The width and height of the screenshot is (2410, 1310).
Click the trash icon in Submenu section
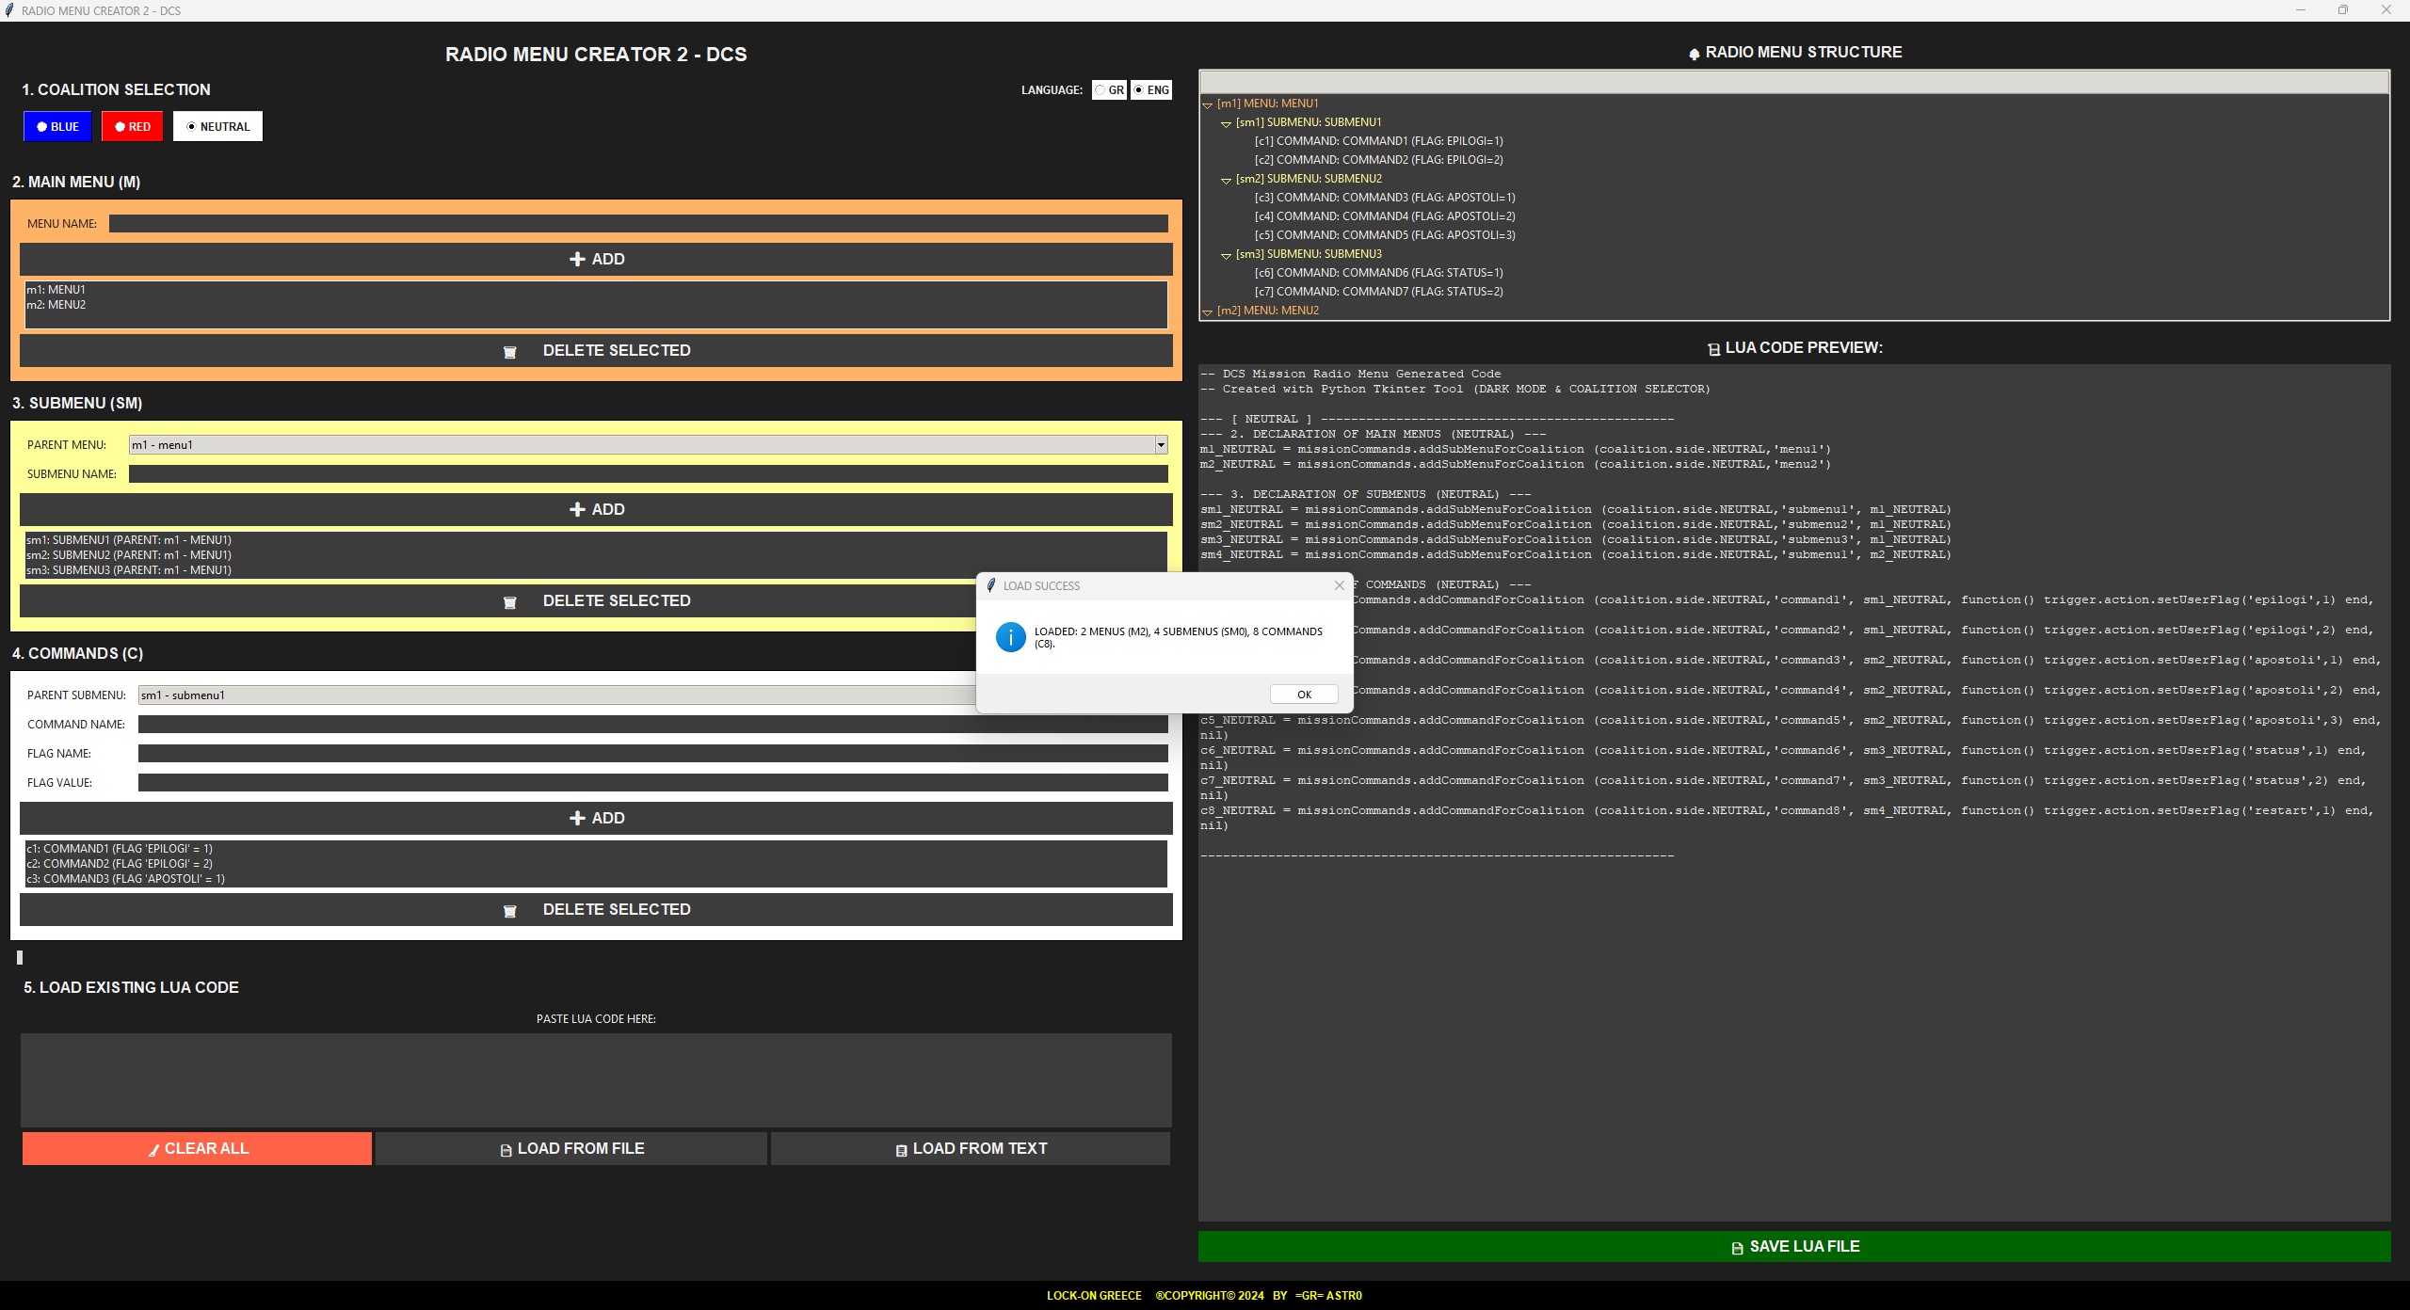(x=509, y=602)
